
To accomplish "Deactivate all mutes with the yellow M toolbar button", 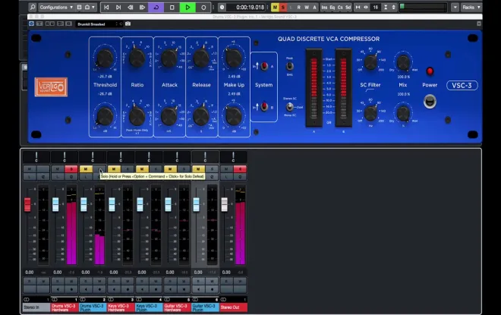I will pos(275,7).
